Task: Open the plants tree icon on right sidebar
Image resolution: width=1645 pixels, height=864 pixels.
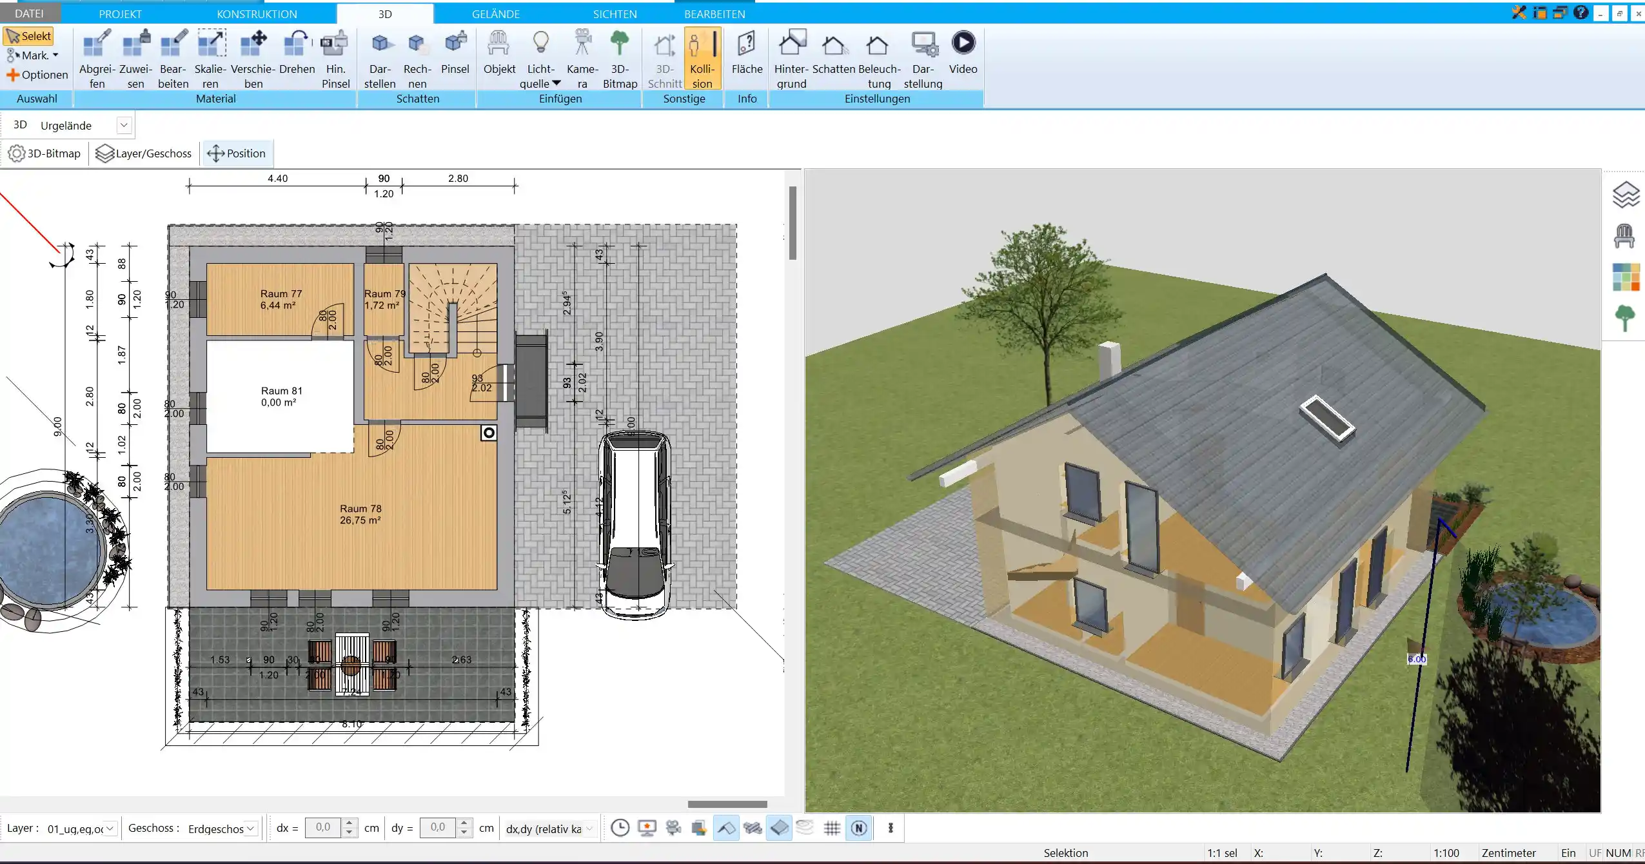Action: (x=1625, y=318)
